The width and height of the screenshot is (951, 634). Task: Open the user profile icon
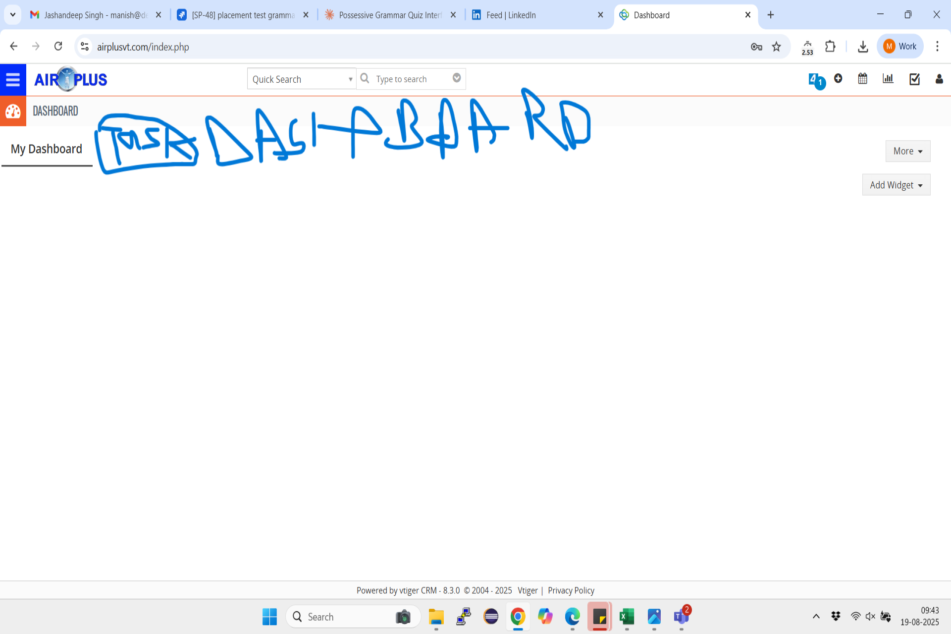939,79
